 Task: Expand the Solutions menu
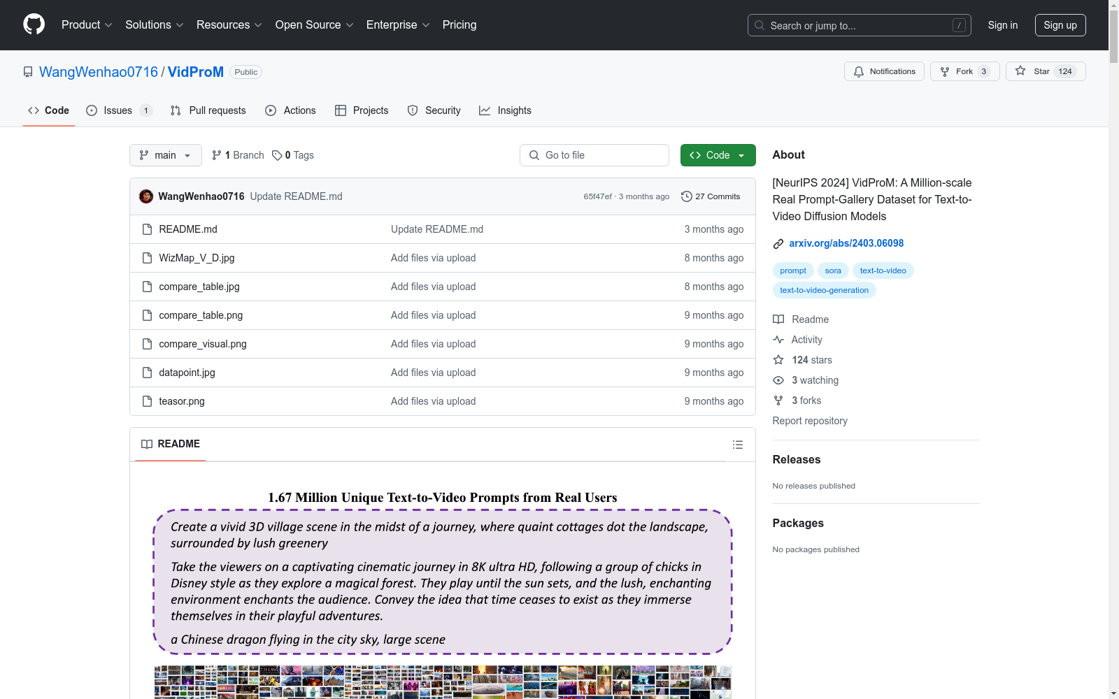155,25
